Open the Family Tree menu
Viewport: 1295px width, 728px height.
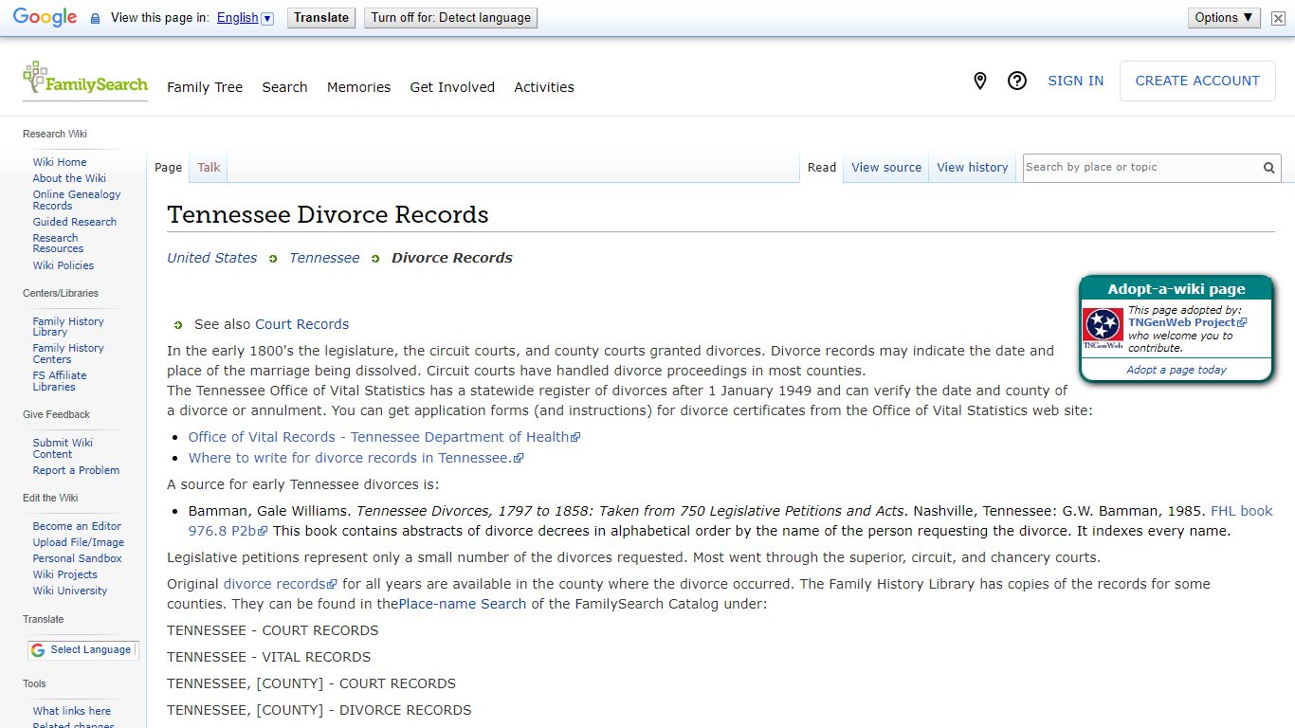tap(205, 87)
